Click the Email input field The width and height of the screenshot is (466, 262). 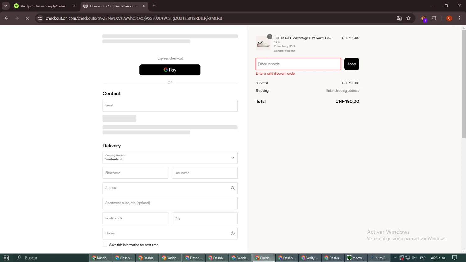pyautogui.click(x=170, y=106)
